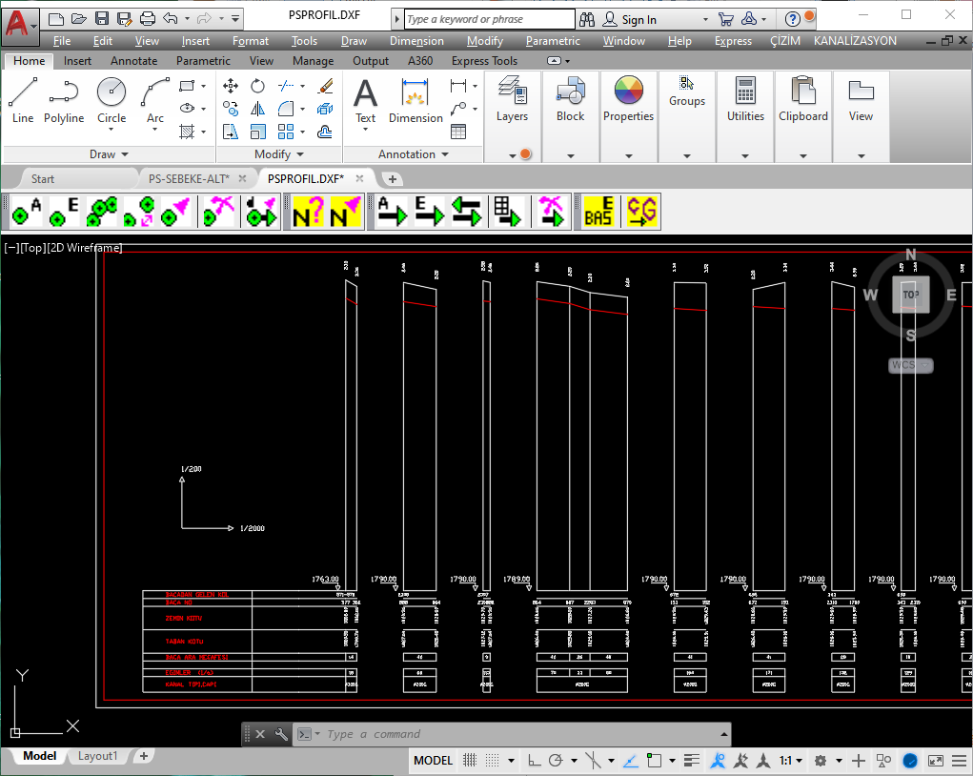This screenshot has height=776, width=973.
Task: Start the multiline Text tool
Action: click(366, 100)
